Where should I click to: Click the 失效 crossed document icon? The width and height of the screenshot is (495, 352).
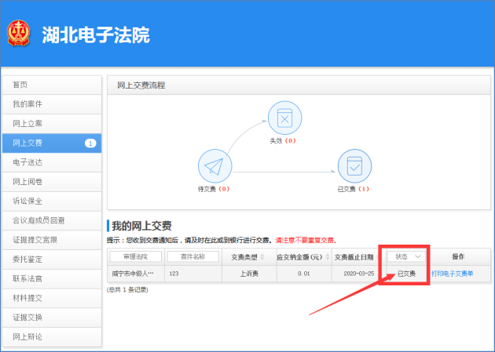coord(284,118)
